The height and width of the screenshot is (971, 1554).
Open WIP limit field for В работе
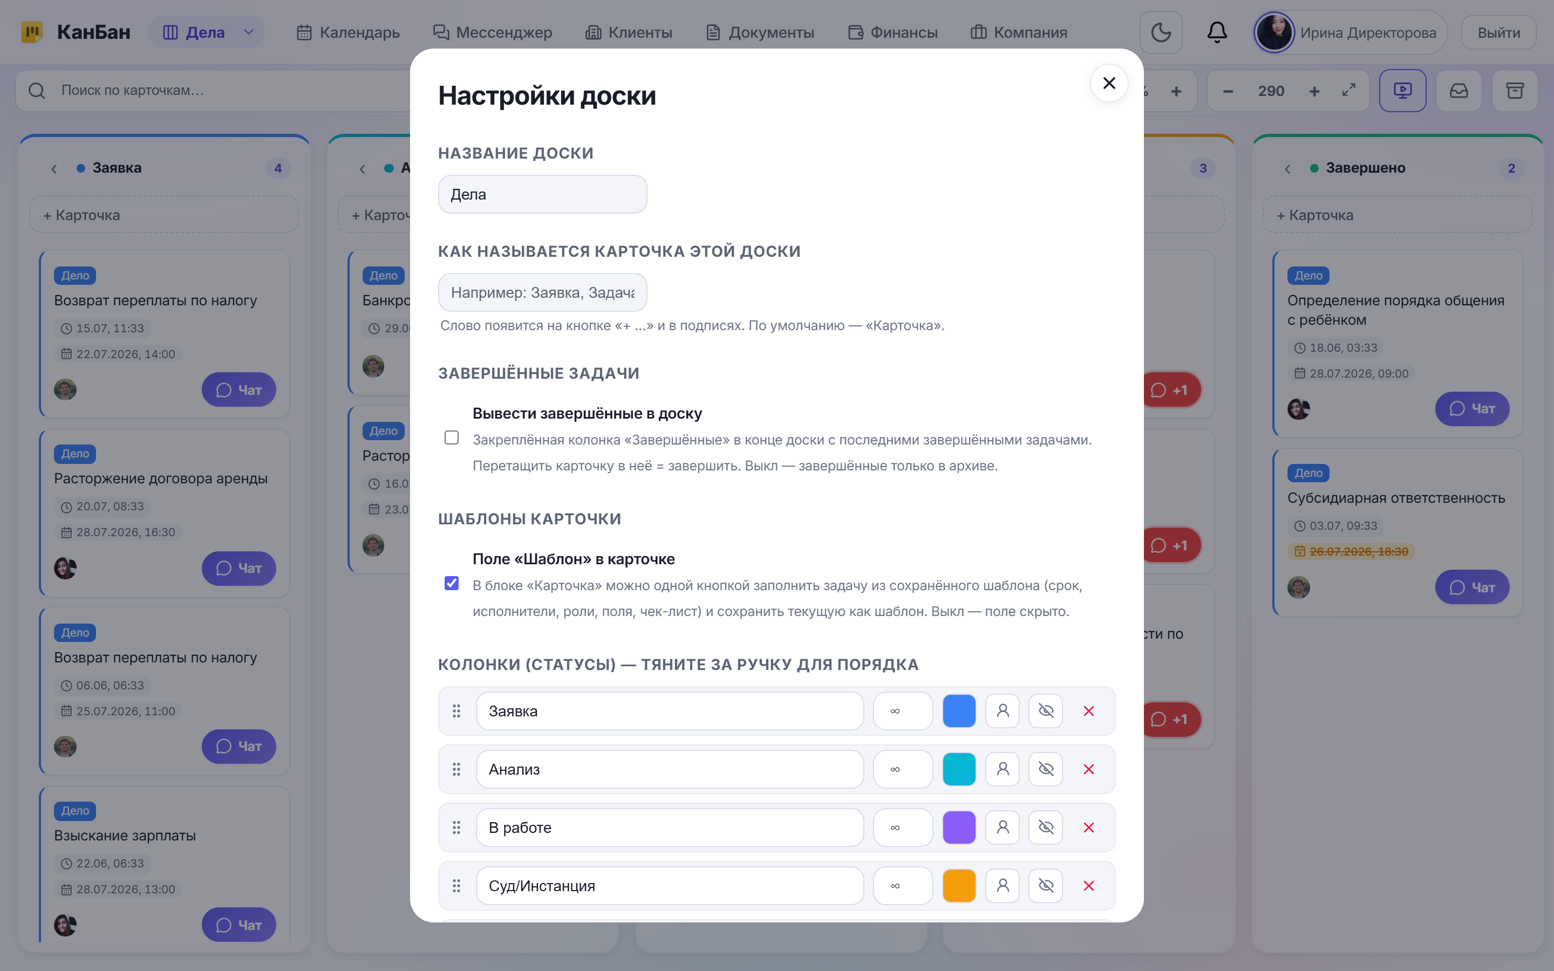coord(903,828)
